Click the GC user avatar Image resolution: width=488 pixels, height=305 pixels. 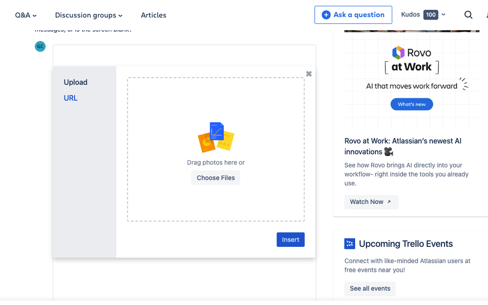[x=40, y=46]
